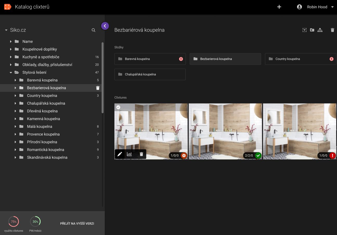The width and height of the screenshot is (337, 235).
Task: Expand Koupelnové doplňky folder arrow
Action: click(11, 49)
